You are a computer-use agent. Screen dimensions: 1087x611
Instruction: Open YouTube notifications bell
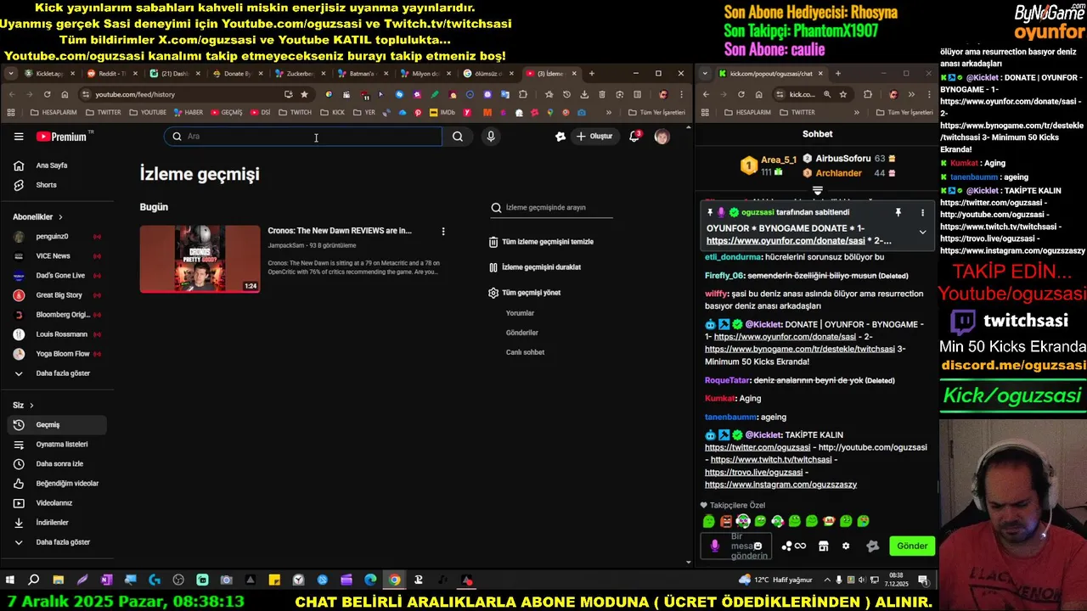(x=634, y=137)
